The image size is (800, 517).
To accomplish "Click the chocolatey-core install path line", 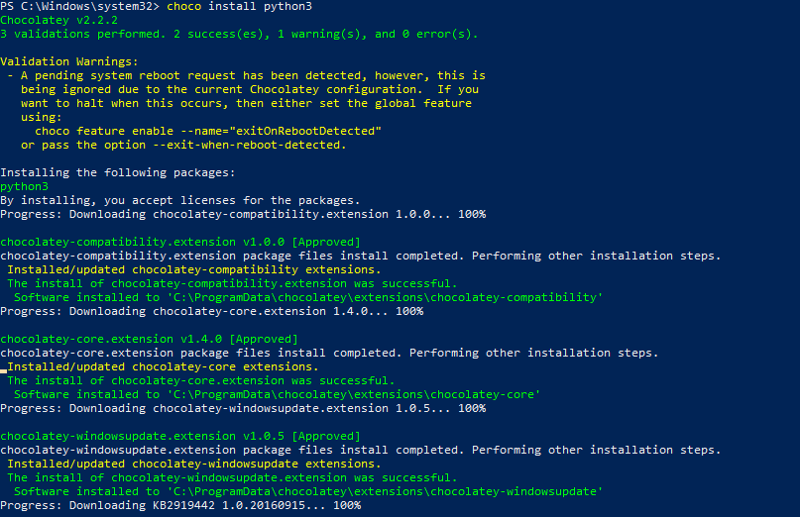I will click(277, 394).
